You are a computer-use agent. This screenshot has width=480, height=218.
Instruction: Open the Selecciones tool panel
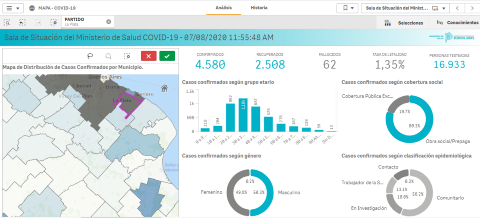404,23
